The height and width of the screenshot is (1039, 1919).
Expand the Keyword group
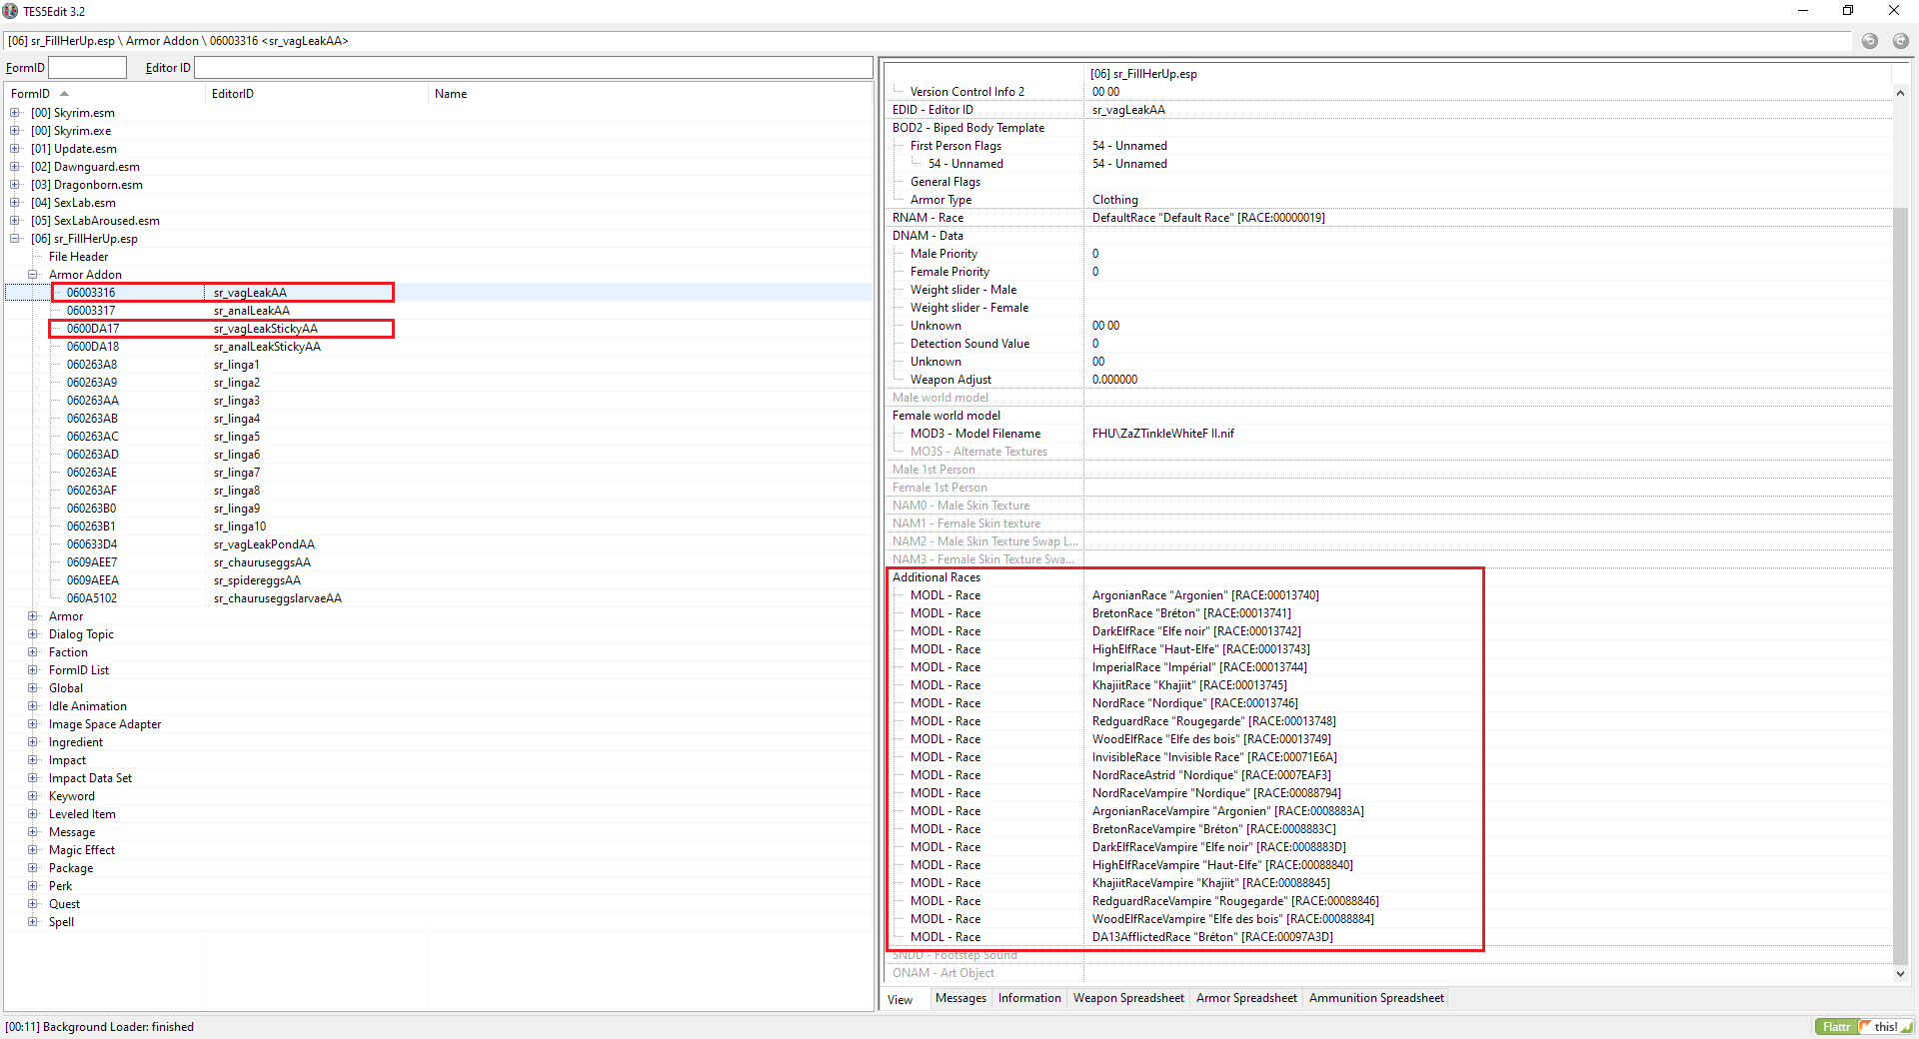33,796
